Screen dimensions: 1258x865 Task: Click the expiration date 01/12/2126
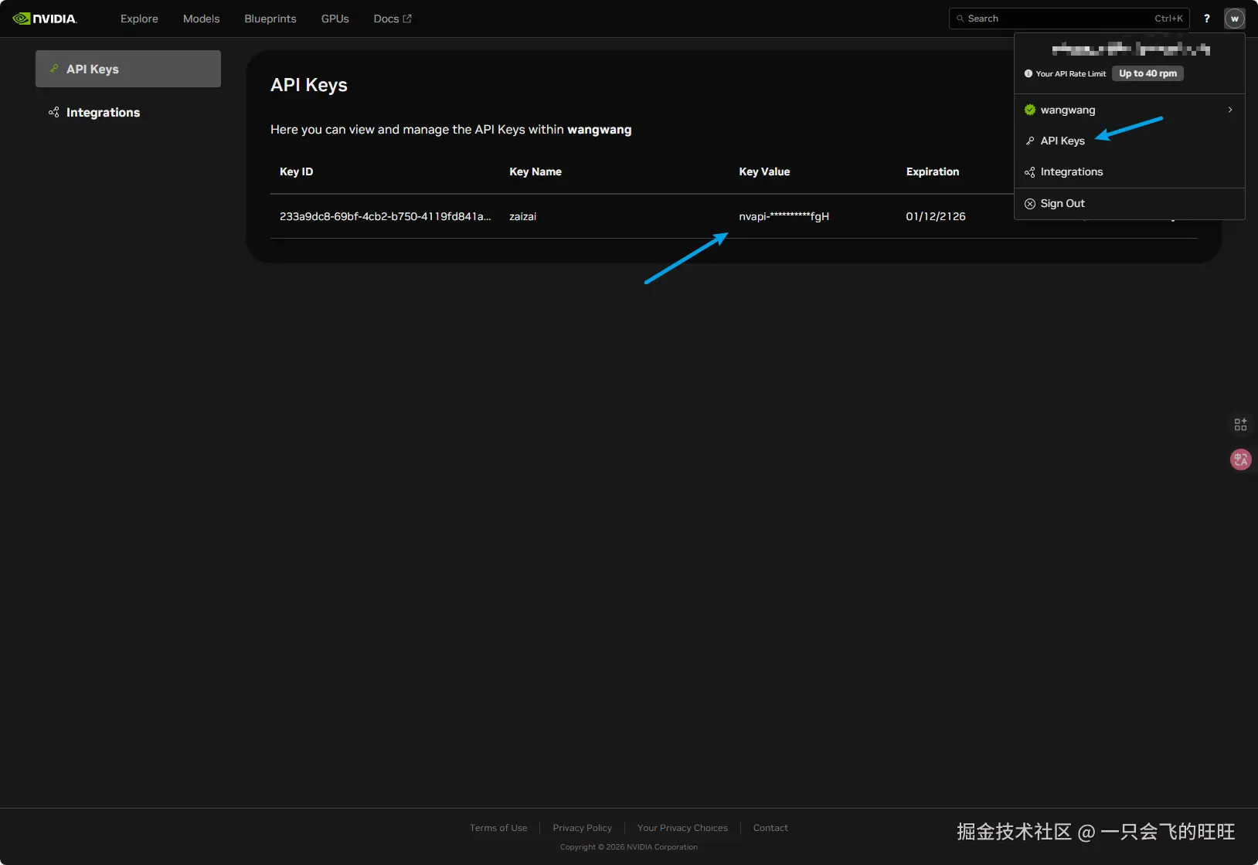coord(936,216)
